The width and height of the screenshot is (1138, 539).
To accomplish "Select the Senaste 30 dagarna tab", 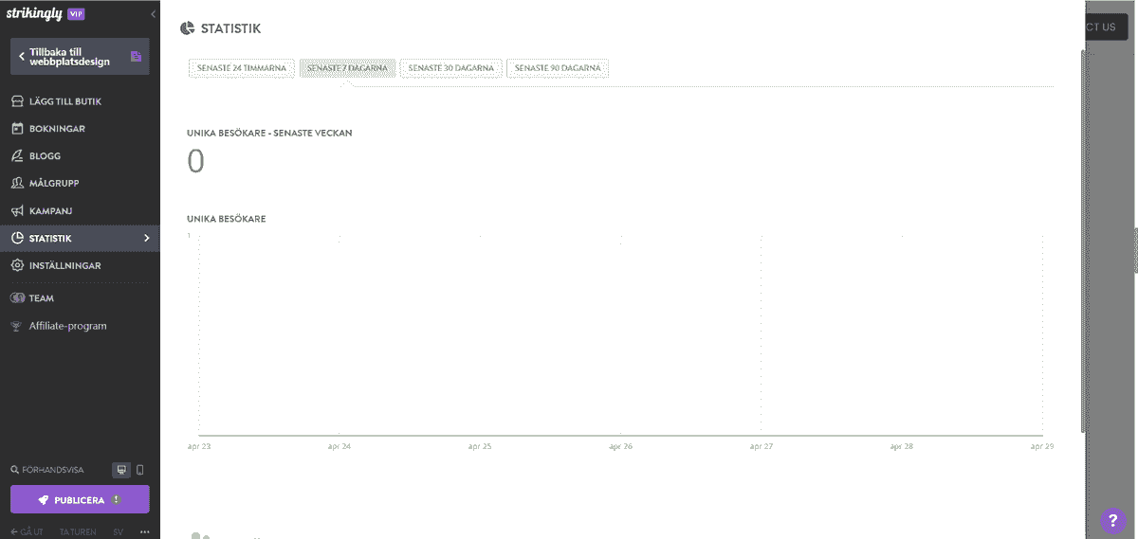I will (451, 68).
